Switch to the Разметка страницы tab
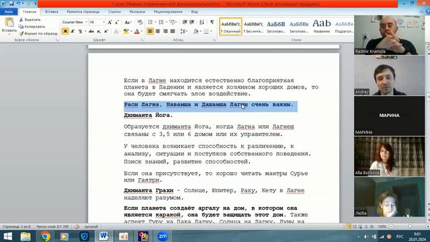This screenshot has height=242, width=430. pos(83,12)
